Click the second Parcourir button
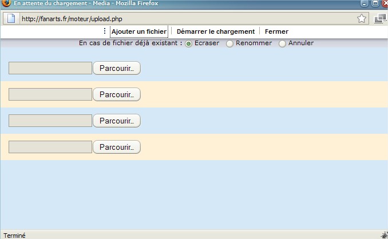The width and height of the screenshot is (388, 239). pos(117,94)
